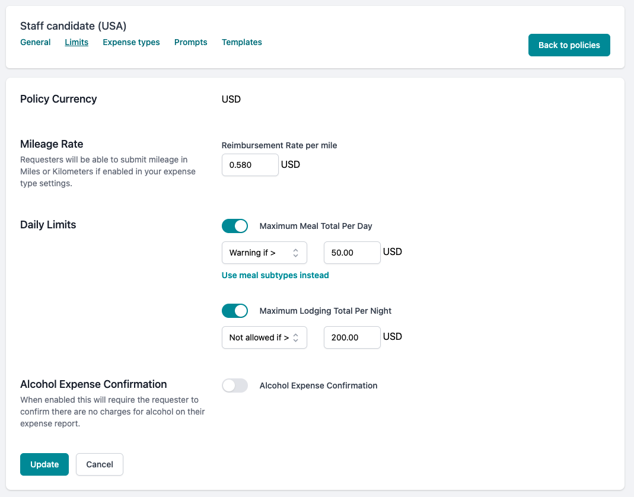Click the Maximum Lodging Total Per Night label
The image size is (634, 497).
click(x=326, y=311)
